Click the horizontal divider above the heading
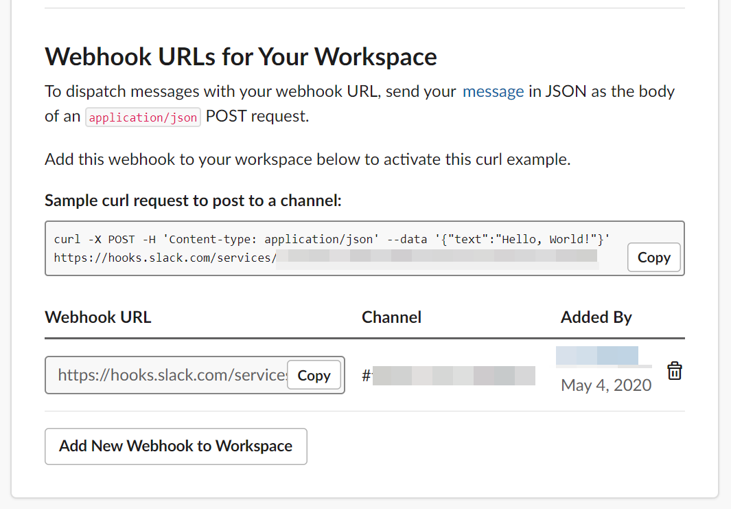The height and width of the screenshot is (509, 731). coord(365,6)
